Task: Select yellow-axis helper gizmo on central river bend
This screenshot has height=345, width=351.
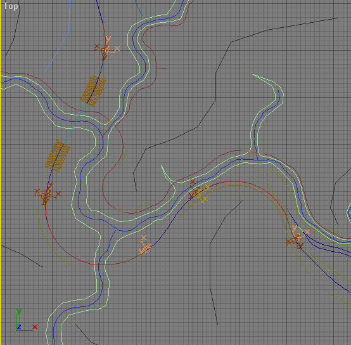Action: pos(198,192)
